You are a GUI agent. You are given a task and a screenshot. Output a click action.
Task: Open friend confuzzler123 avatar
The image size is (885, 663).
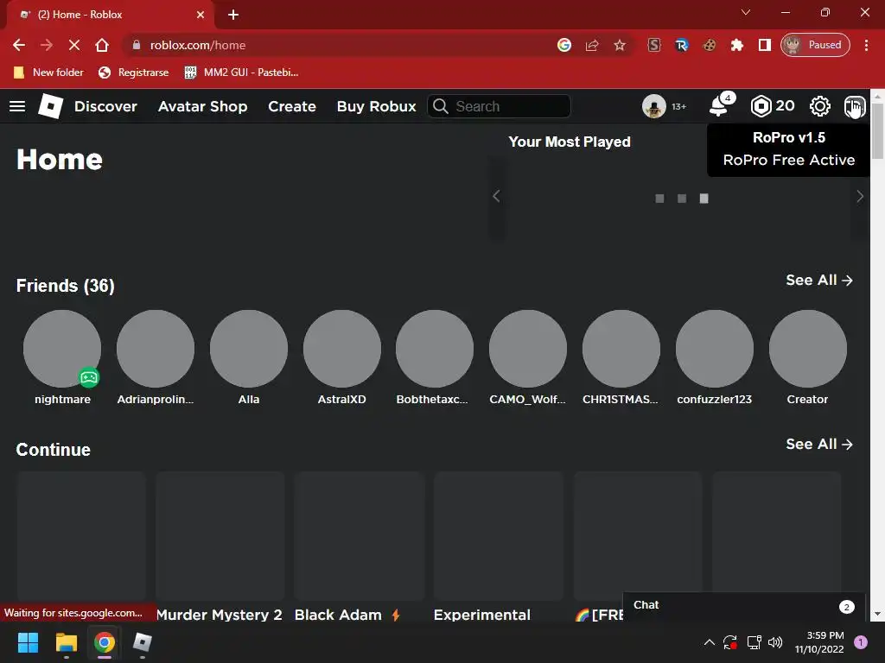[x=715, y=349]
